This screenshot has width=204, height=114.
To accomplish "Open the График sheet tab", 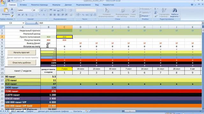I will pyautogui.click(x=30, y=111).
